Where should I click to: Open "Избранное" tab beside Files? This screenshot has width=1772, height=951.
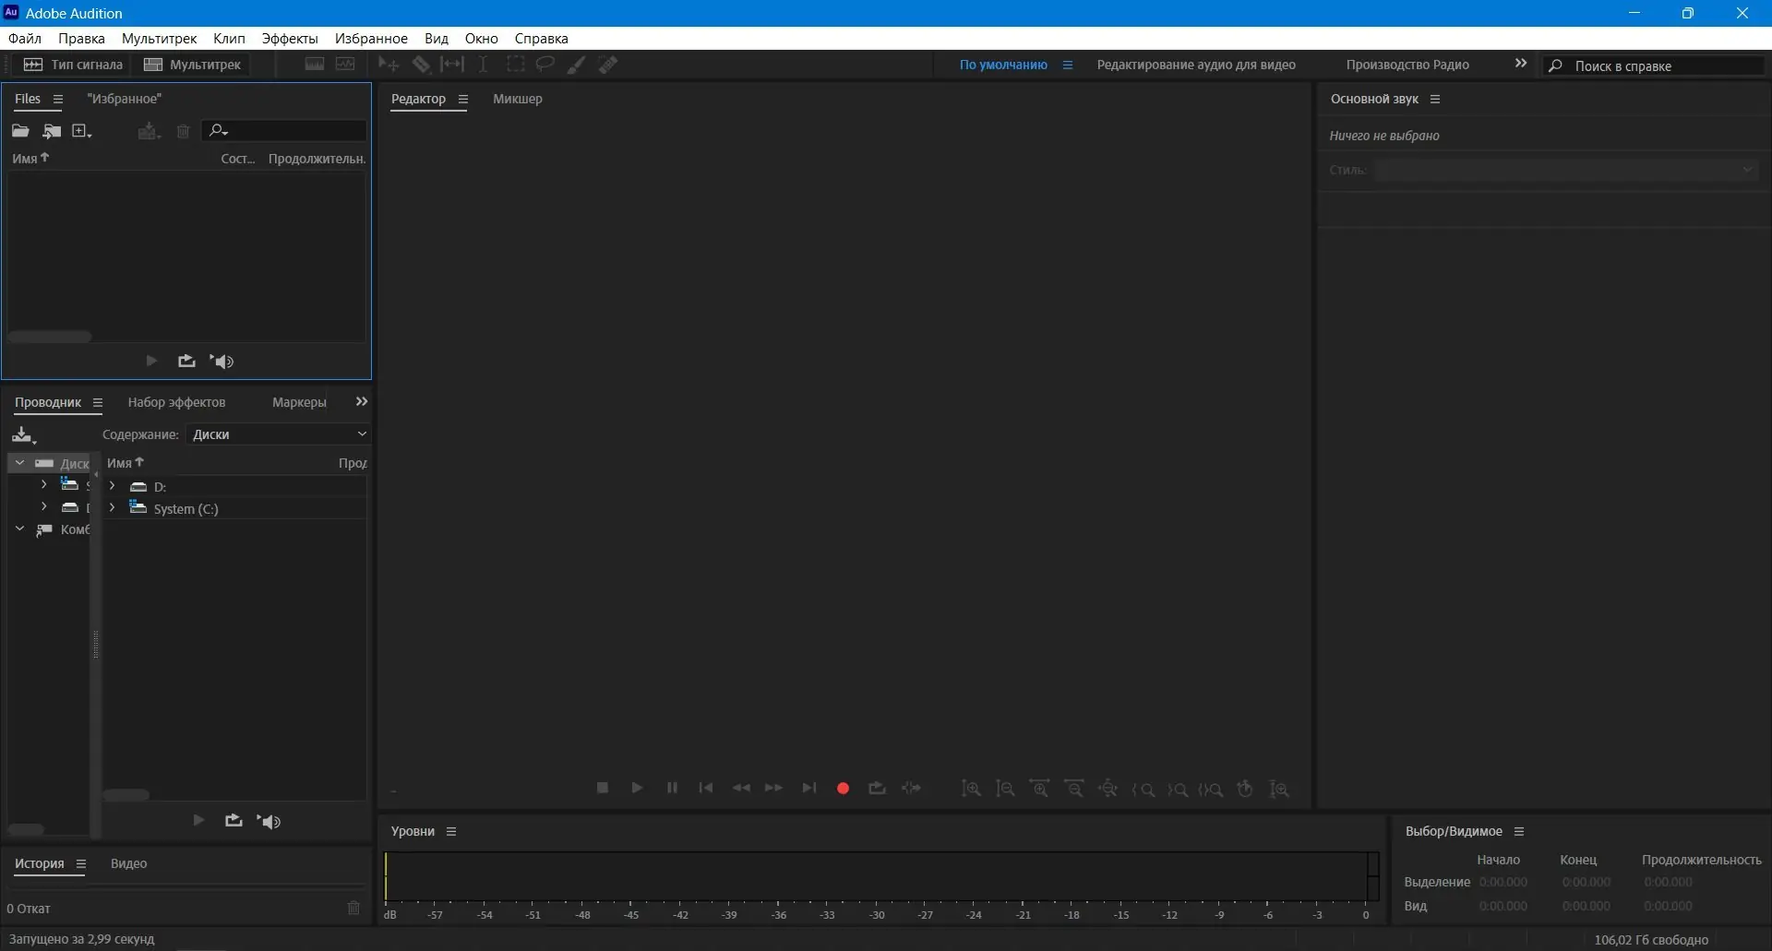coord(124,99)
